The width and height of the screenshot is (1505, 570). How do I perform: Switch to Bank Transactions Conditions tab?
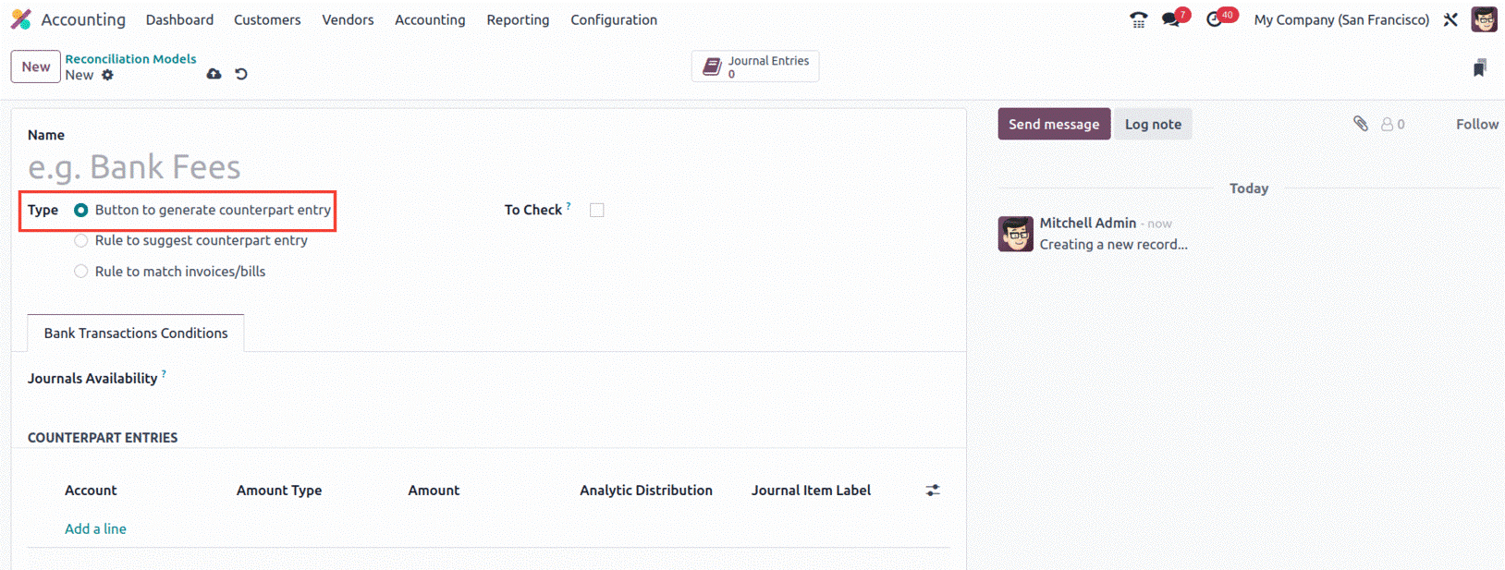point(136,333)
